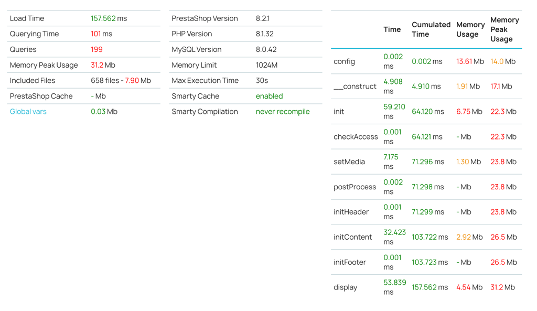Screen dimensions: 537x311
Task: Click the Memory Limit value 1024M
Action: (266, 65)
